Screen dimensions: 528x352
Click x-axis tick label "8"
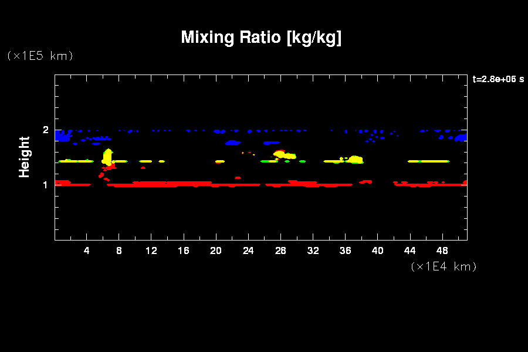(x=119, y=251)
